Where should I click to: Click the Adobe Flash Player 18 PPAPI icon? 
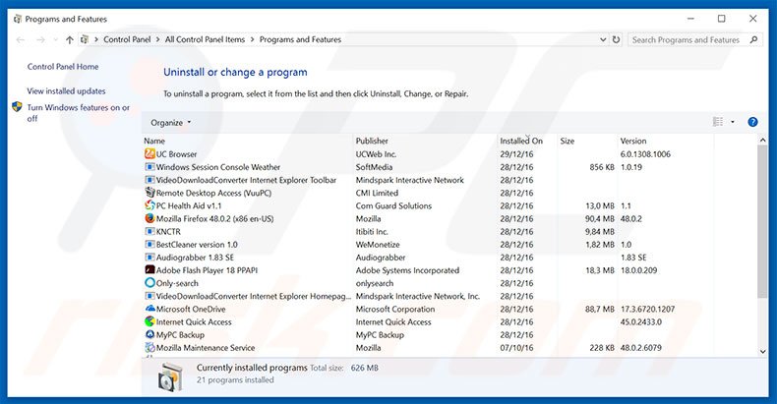point(149,270)
